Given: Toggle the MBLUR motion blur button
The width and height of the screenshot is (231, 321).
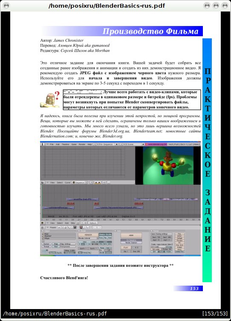Looking at the screenshot, I should pos(95,242).
